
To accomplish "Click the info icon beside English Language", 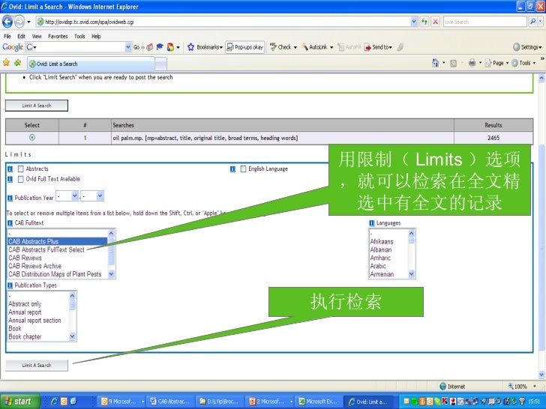I will pyautogui.click(x=232, y=169).
